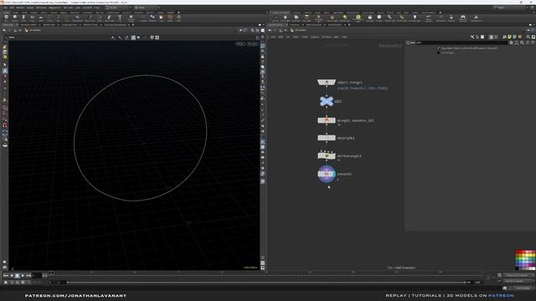This screenshot has height=301, width=536.
Task: Select the Sphere shelf tool
Action: (15, 18)
